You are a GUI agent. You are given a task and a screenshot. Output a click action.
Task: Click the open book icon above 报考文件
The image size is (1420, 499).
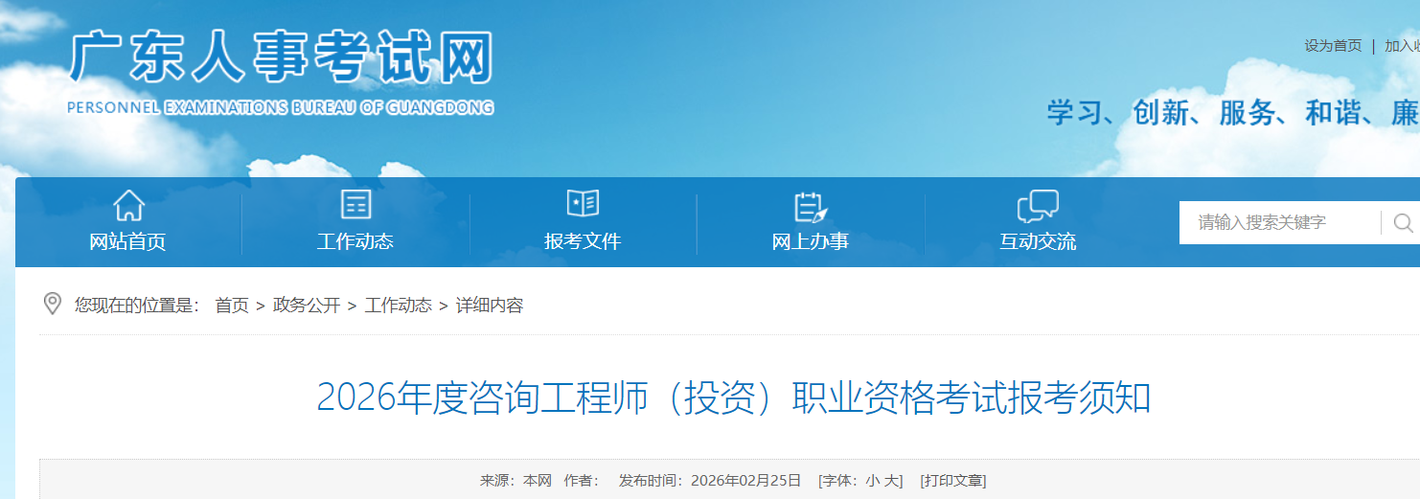click(x=583, y=203)
